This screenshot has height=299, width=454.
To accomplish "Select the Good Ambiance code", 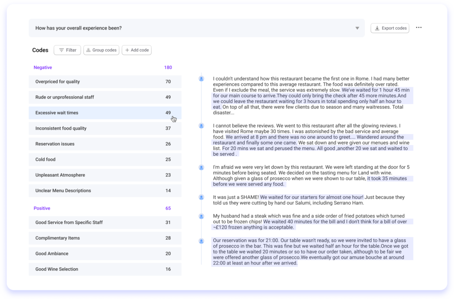I will (x=105, y=253).
